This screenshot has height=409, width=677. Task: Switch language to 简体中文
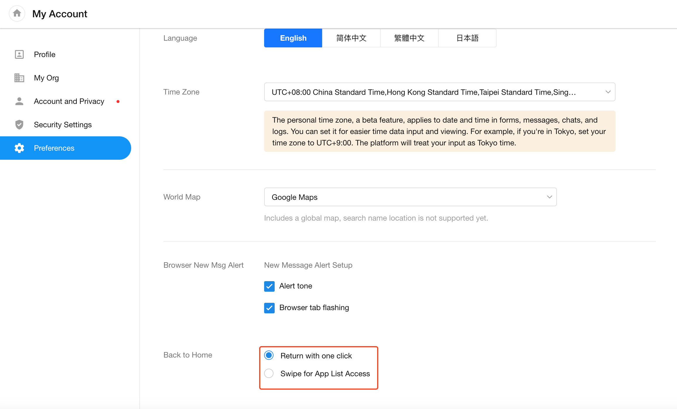point(351,38)
